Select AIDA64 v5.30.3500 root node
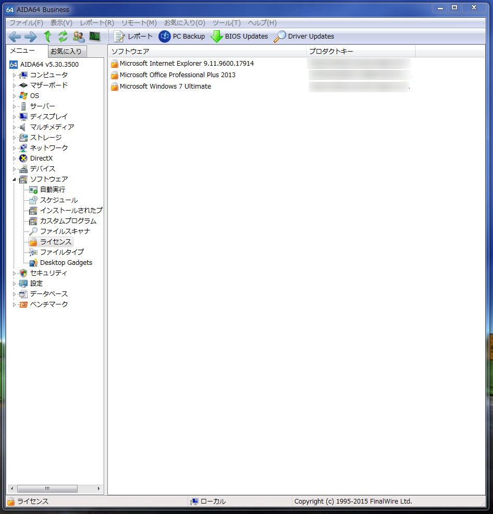Image resolution: width=493 pixels, height=514 pixels. [50, 65]
